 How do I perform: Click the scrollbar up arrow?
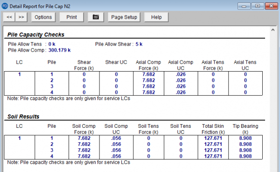pos(273,30)
